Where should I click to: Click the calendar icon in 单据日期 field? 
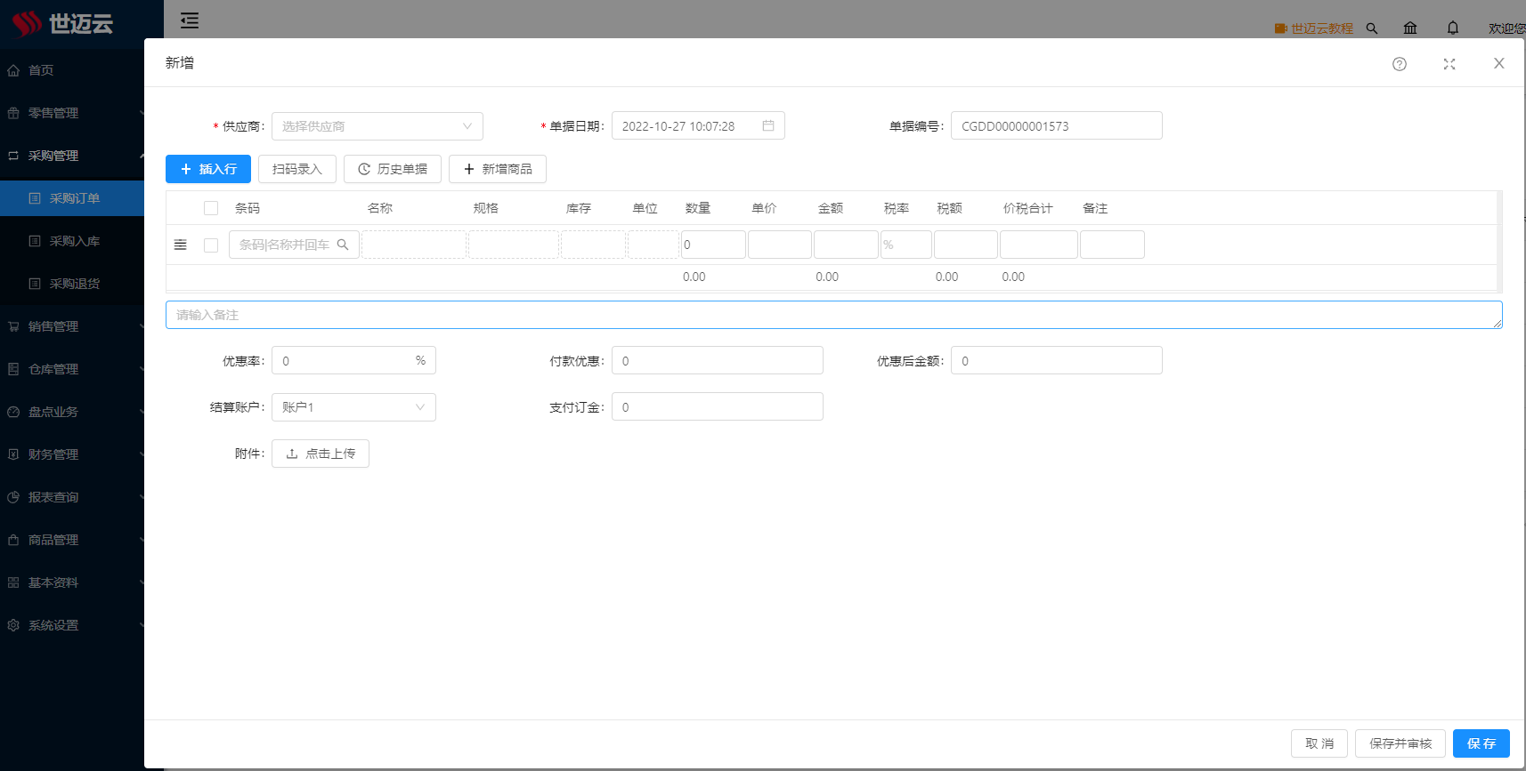click(768, 126)
